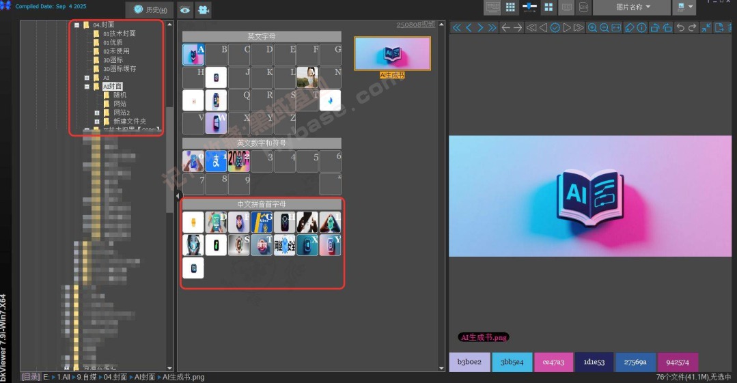Select the letter A thumbnail cell

193,55
